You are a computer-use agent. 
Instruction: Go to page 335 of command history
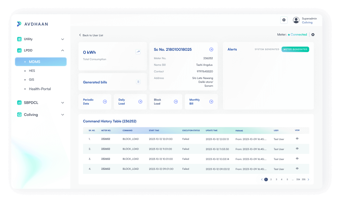pos(303,179)
